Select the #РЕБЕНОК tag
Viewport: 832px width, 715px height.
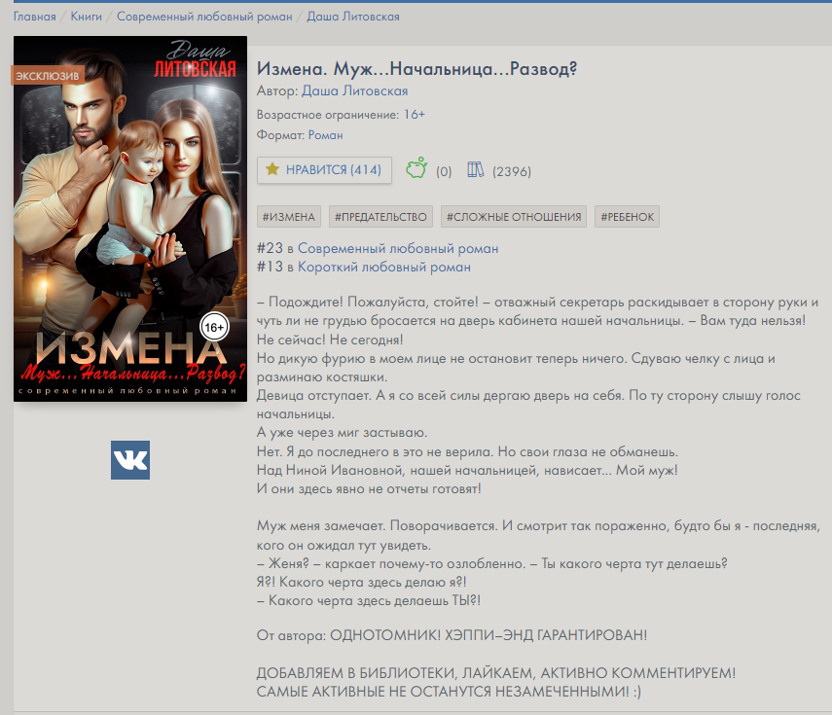click(x=628, y=216)
